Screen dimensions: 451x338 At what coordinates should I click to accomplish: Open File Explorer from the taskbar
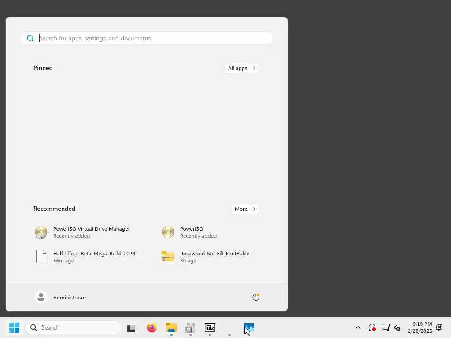point(171,327)
